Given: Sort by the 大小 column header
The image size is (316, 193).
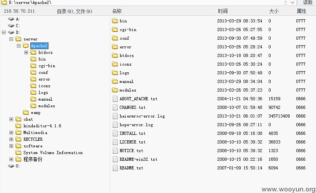Looking at the screenshot, I should click(x=274, y=11).
